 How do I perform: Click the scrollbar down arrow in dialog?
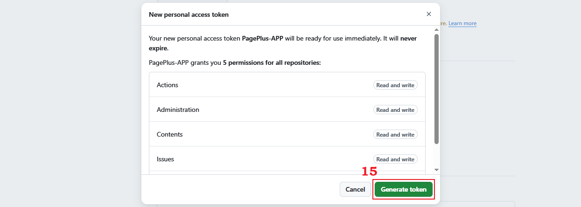tap(436, 170)
